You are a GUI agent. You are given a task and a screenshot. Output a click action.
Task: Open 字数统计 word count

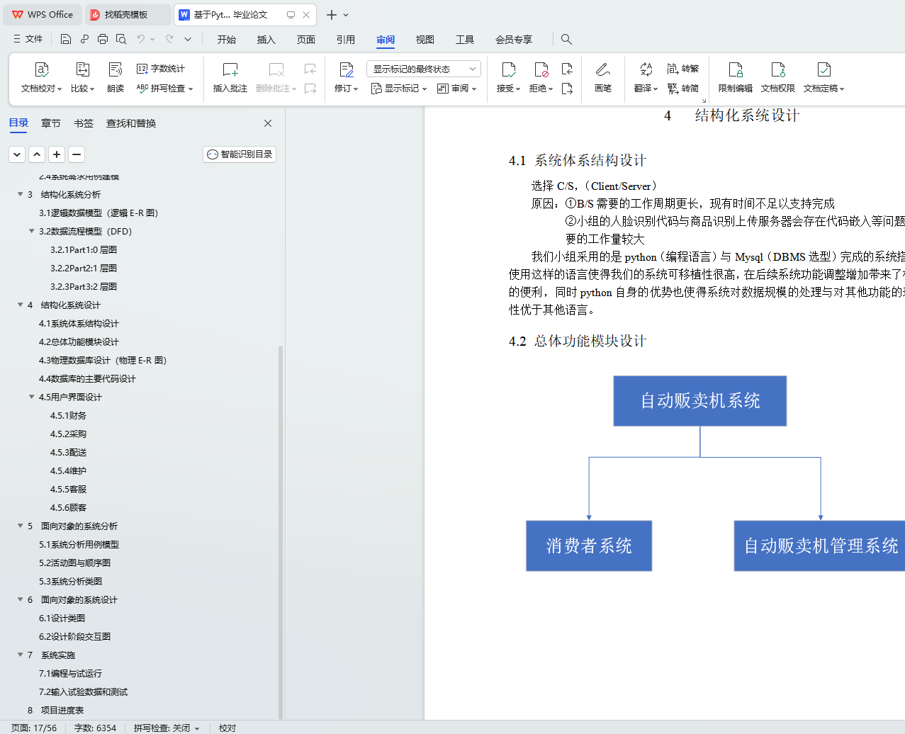pyautogui.click(x=161, y=69)
